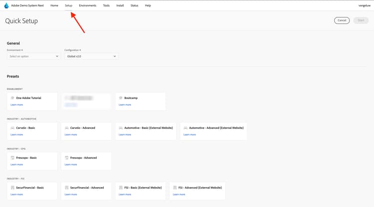374x207 pixels.
Task: Choose FSI - Basic (External Website) title
Action: [143, 188]
